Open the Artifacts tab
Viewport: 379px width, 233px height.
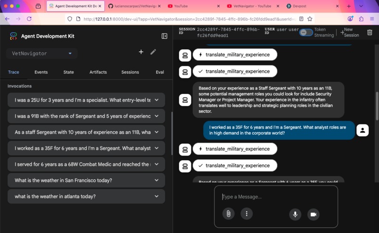(98, 72)
